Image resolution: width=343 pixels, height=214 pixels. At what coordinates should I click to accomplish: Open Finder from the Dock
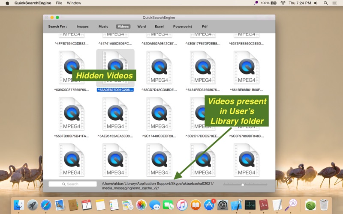click(x=19, y=205)
